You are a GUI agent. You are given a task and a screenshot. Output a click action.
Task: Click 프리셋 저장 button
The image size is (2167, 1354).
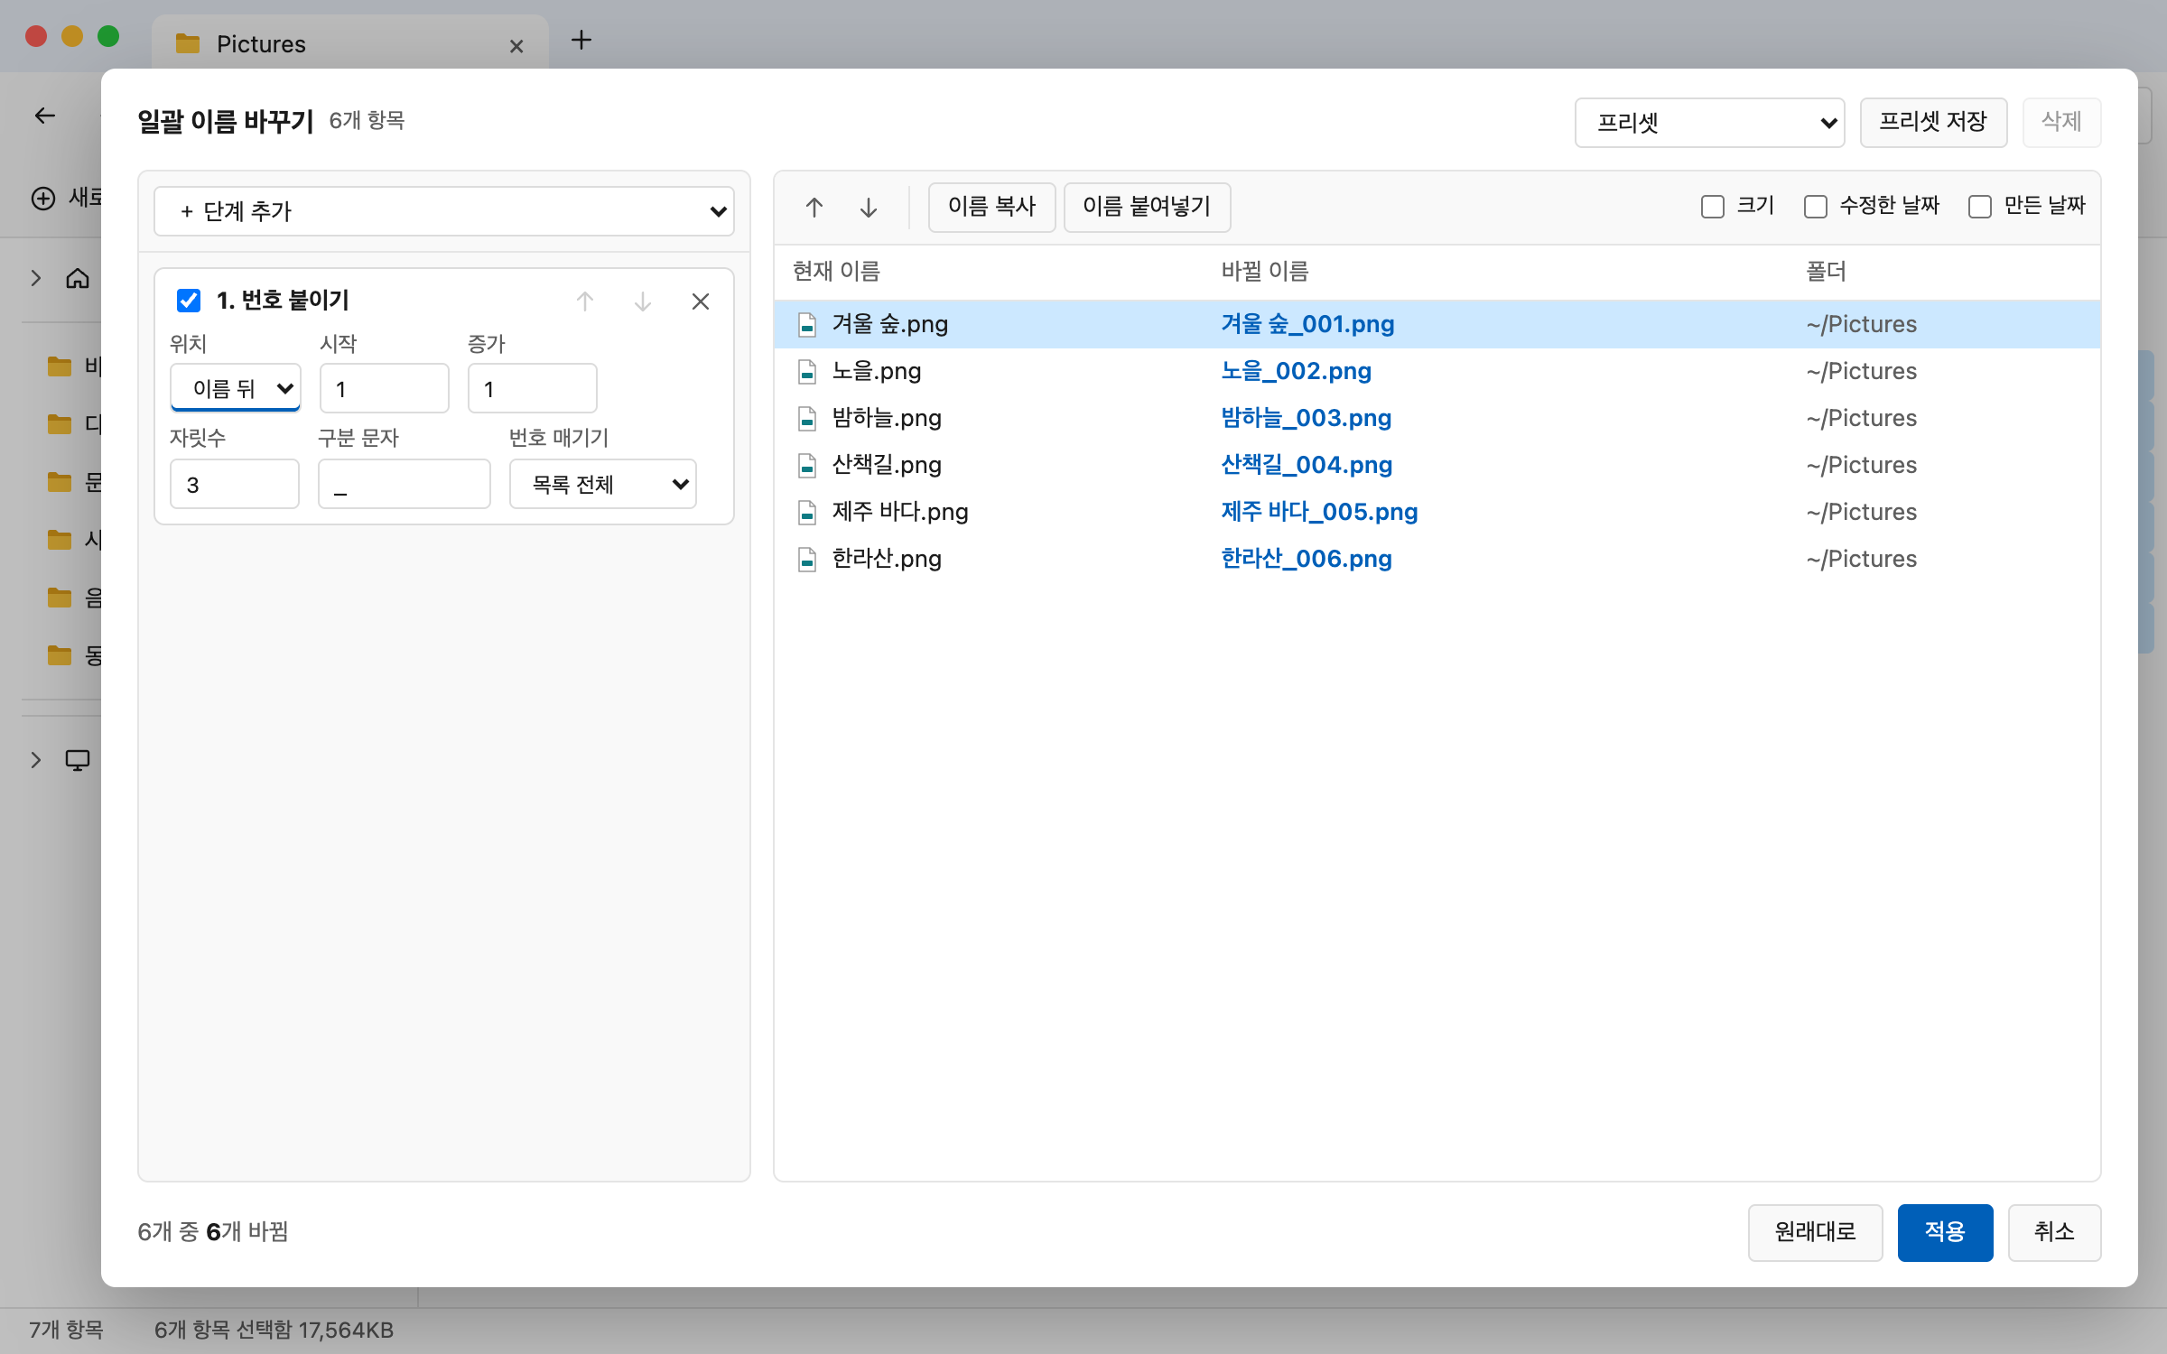pos(1933,123)
